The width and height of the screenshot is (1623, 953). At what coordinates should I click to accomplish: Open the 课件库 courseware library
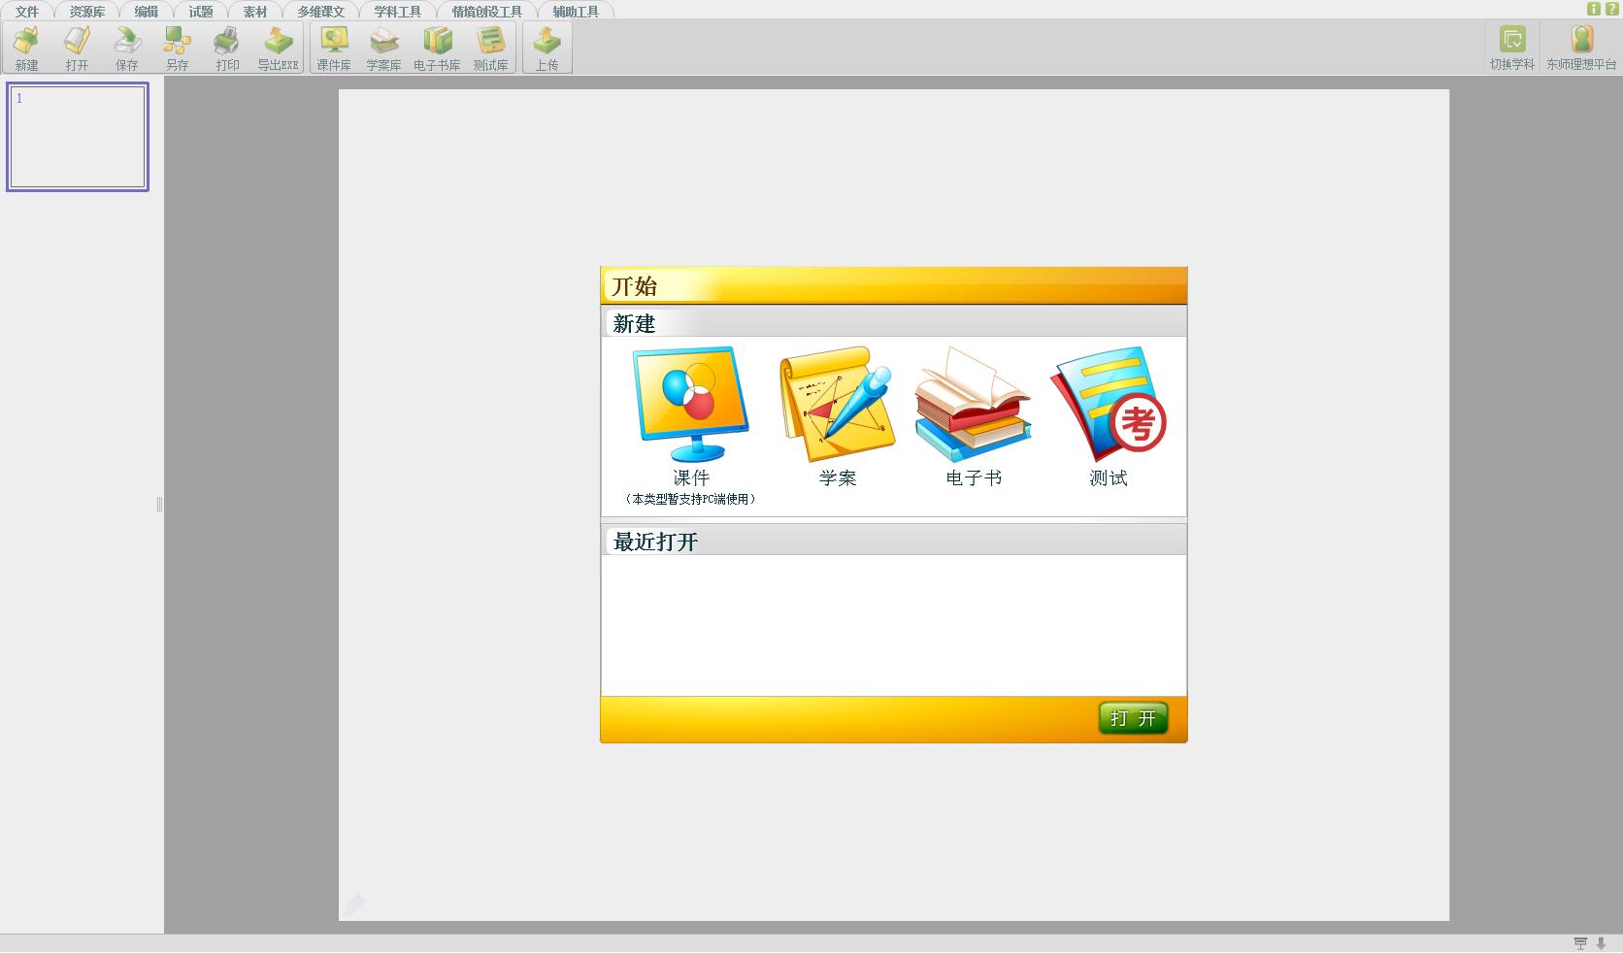(x=333, y=48)
